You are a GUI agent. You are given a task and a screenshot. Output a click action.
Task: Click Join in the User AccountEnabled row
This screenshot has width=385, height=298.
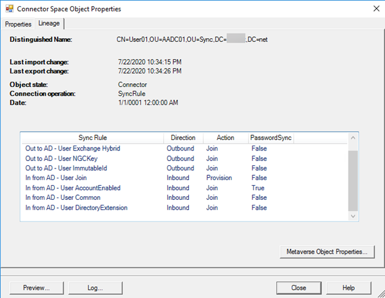(212, 188)
